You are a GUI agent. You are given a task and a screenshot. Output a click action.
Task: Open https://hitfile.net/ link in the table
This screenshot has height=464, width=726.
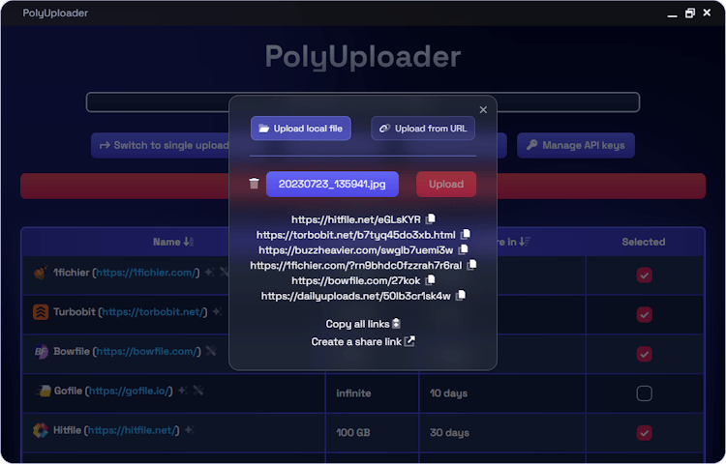pyautogui.click(x=132, y=430)
